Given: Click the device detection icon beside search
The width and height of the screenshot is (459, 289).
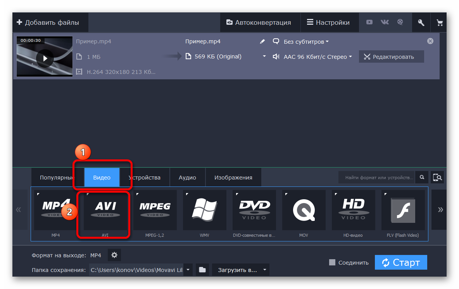Looking at the screenshot, I should 437,178.
